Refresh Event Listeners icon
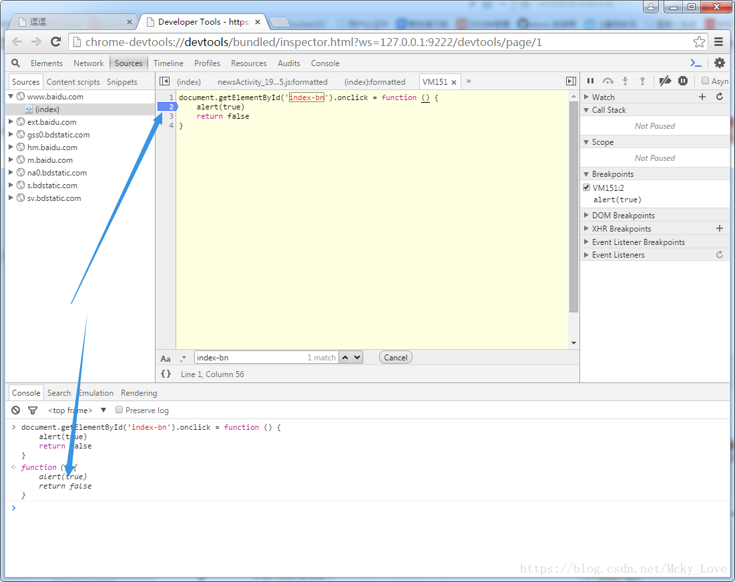The image size is (735, 582). click(720, 255)
